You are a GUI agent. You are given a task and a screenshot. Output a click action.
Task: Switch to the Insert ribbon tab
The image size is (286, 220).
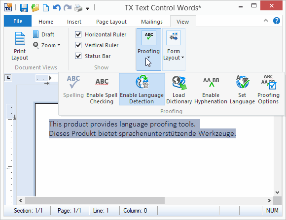click(x=74, y=22)
